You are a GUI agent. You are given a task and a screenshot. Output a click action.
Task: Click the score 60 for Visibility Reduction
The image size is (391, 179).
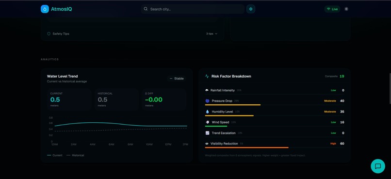(x=342, y=144)
